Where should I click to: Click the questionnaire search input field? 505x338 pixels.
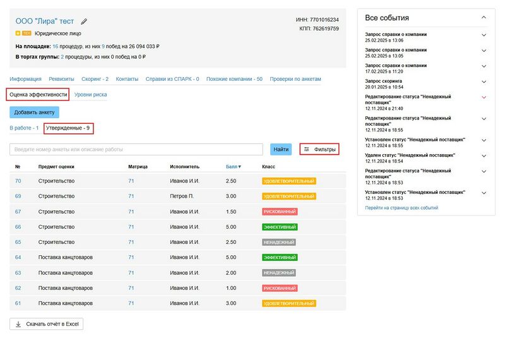(136, 149)
